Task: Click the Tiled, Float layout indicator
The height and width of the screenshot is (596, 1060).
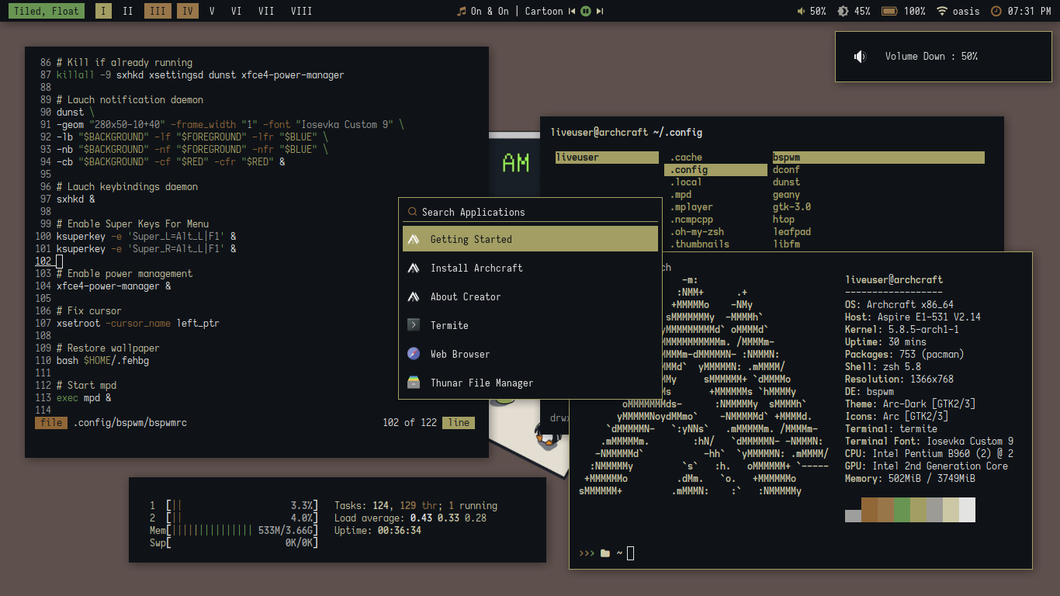Action: 46,12
